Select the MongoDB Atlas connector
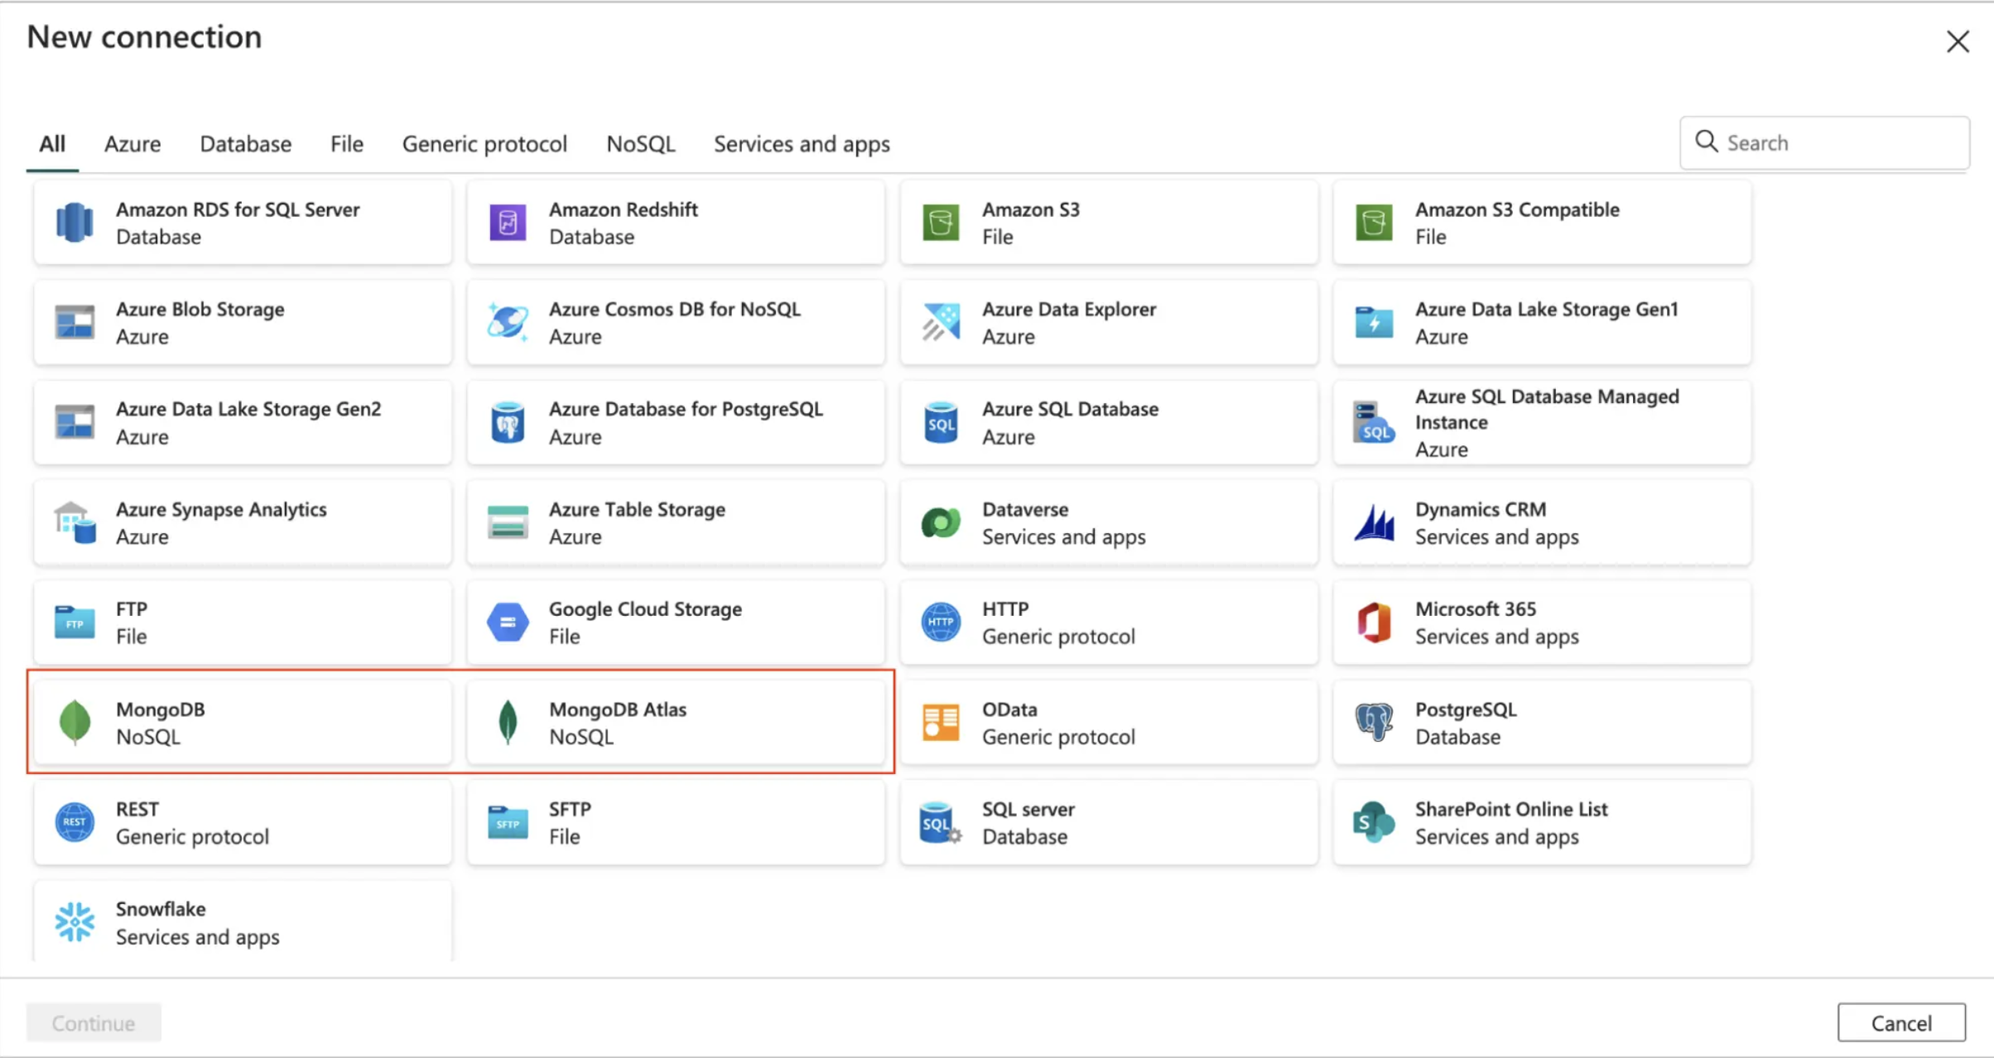 [675, 722]
